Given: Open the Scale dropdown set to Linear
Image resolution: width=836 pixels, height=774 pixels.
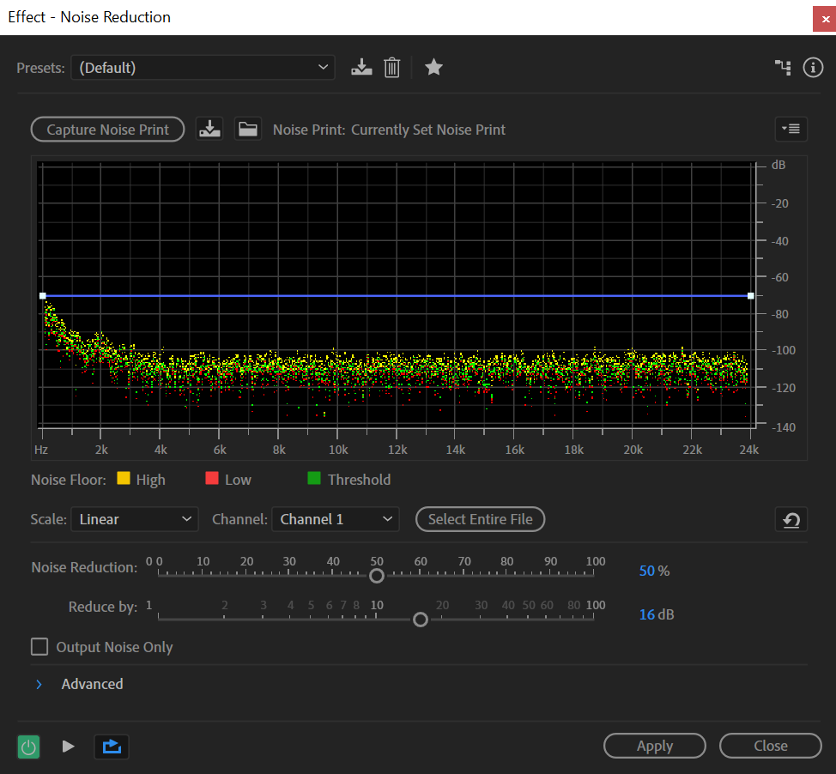Looking at the screenshot, I should tap(134, 519).
